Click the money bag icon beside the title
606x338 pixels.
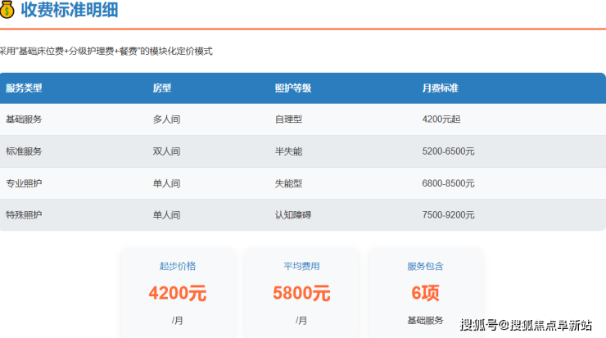(6, 11)
